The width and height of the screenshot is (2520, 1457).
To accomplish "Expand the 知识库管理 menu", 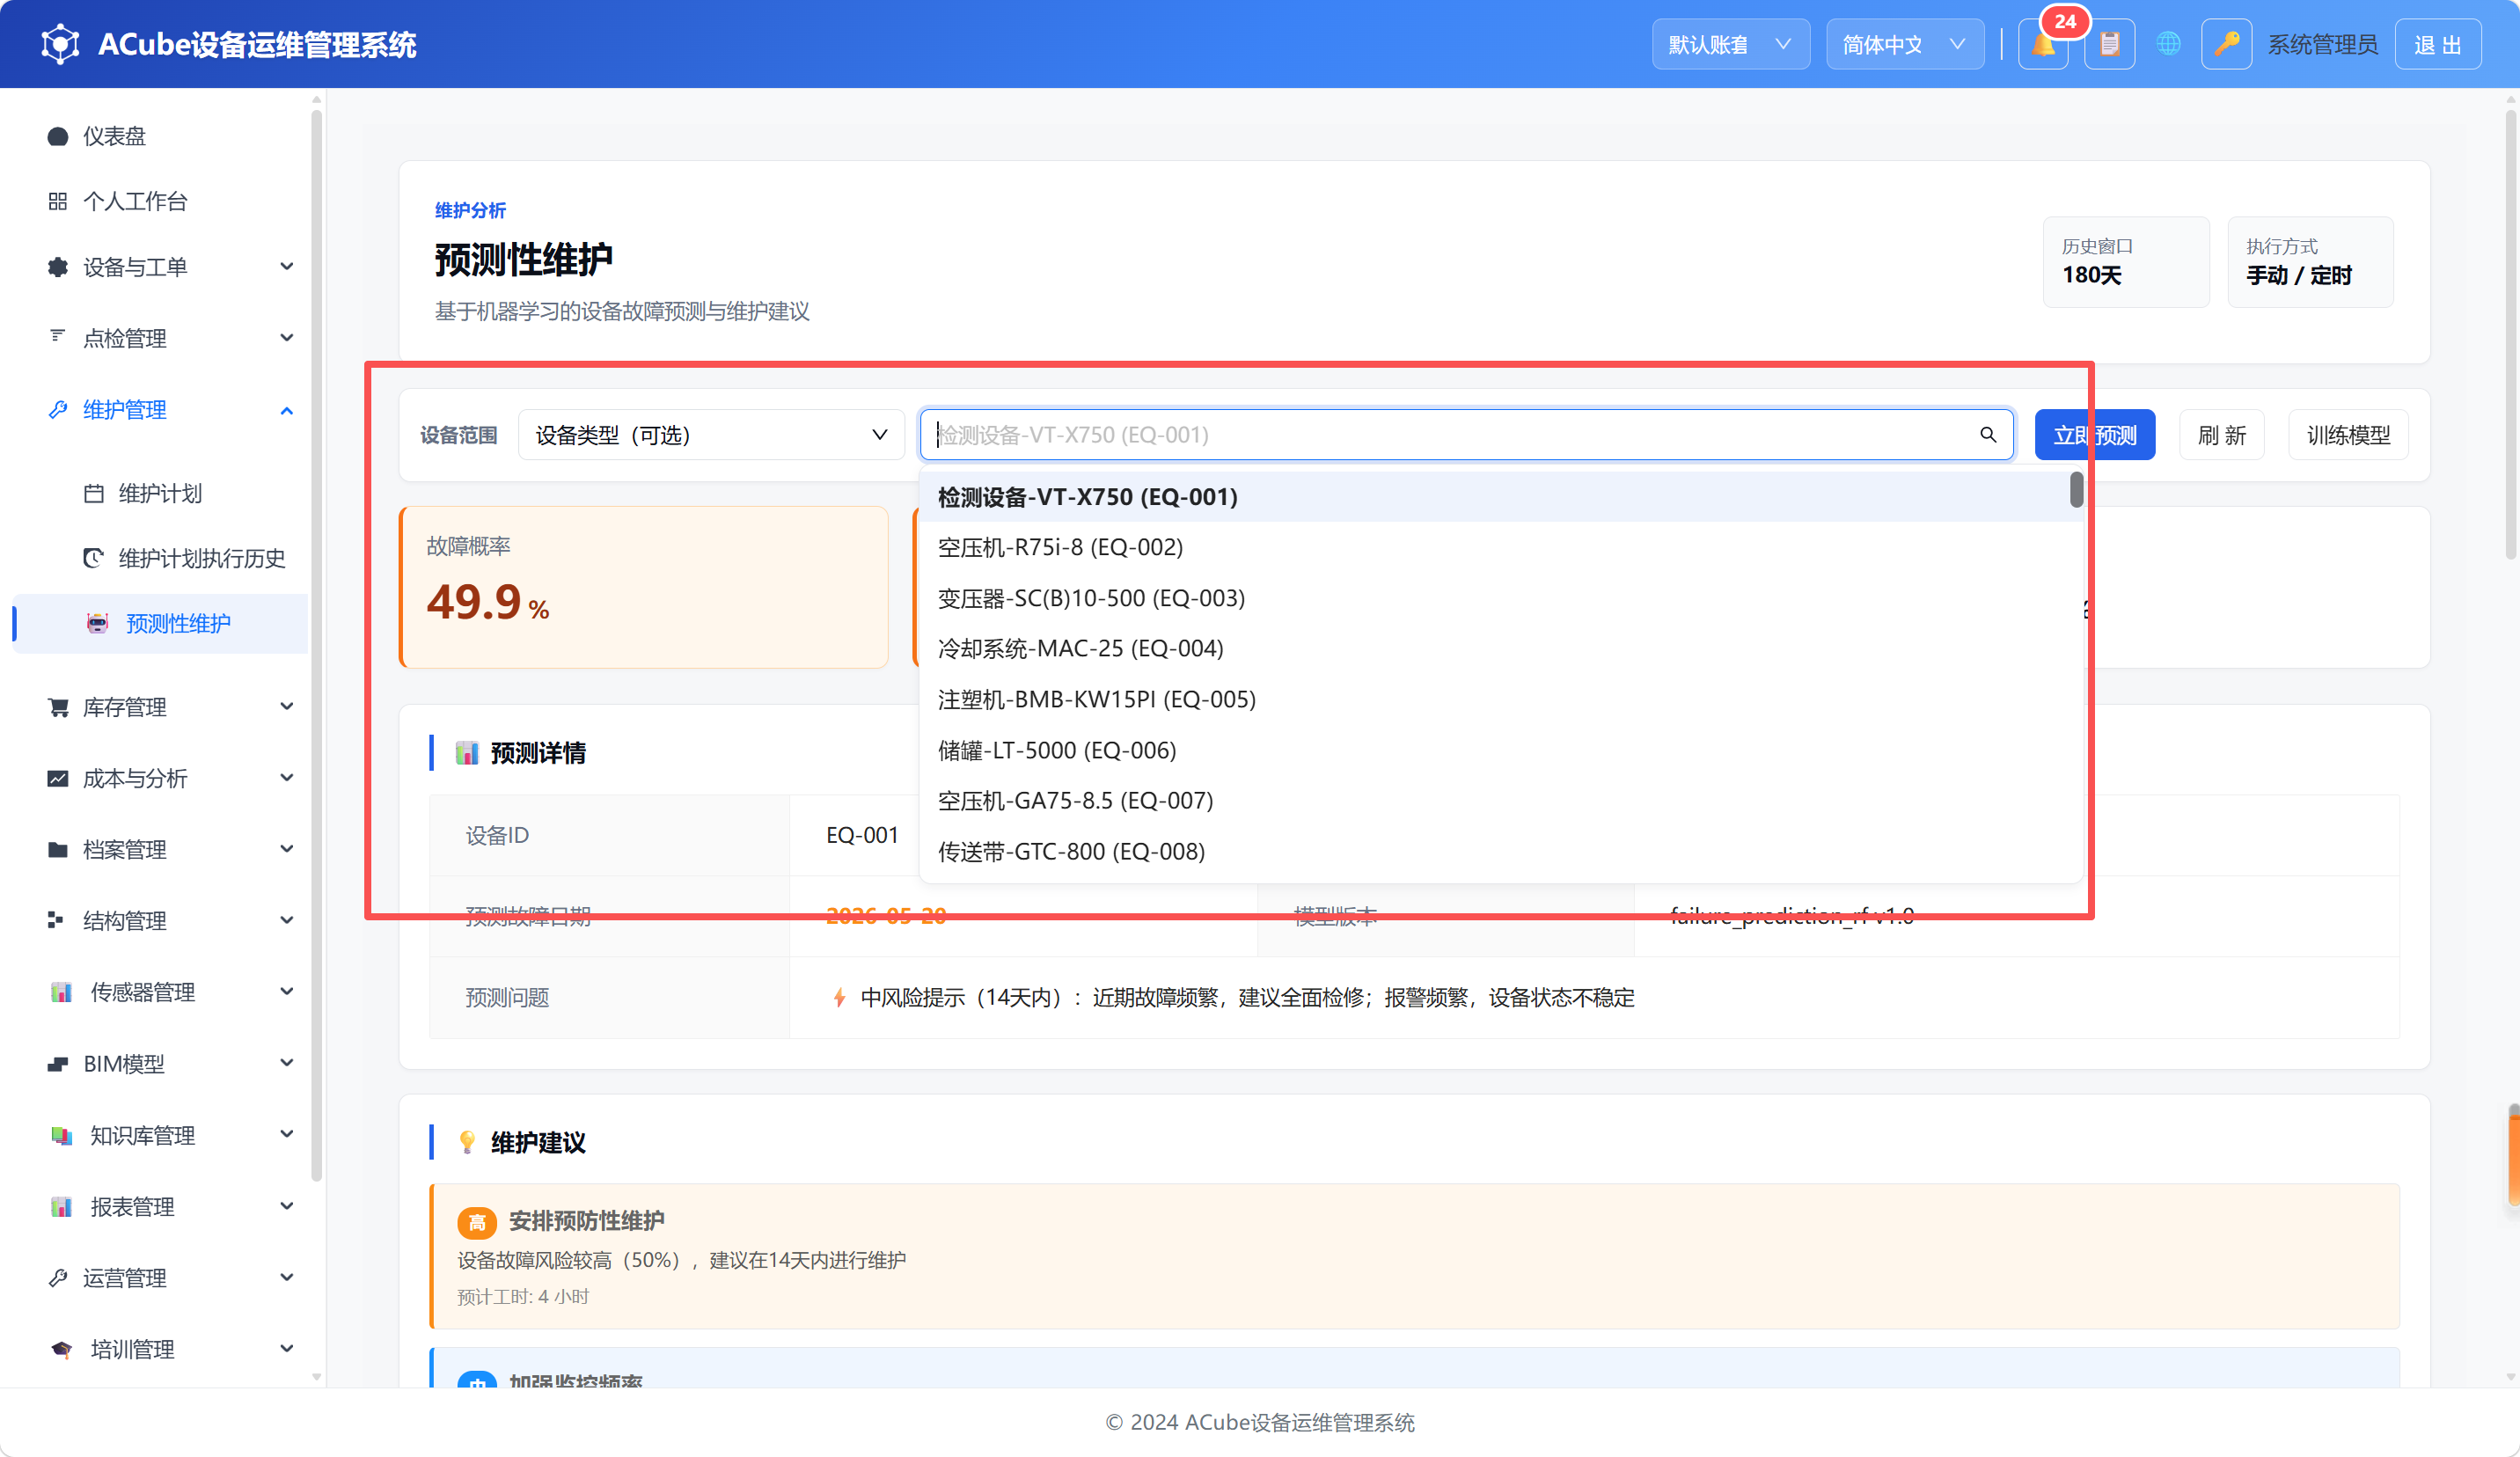I will tap(170, 1135).
